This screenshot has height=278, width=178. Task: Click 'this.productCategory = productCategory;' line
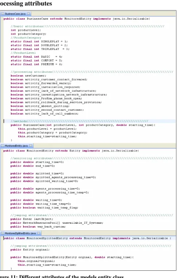pos(53,133)
